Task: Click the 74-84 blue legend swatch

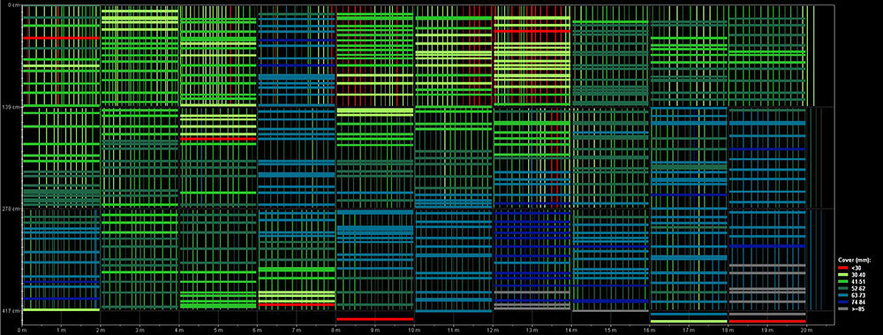Action: [843, 302]
